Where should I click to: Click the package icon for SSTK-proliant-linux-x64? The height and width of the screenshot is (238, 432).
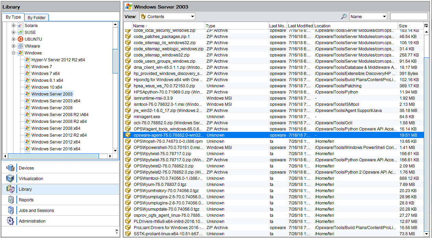coord(128,234)
